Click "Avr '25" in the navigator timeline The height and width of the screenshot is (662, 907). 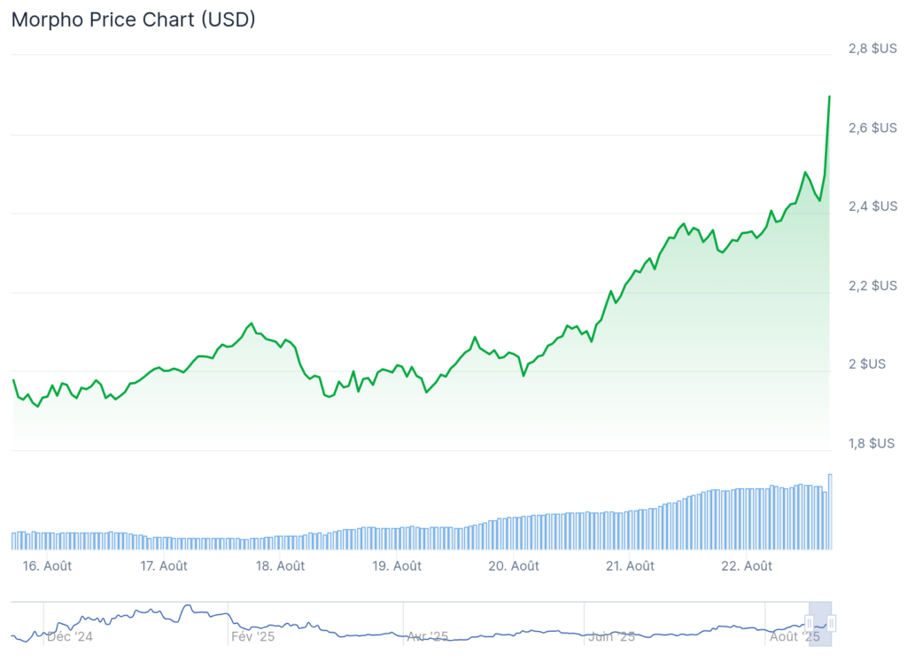(x=428, y=636)
